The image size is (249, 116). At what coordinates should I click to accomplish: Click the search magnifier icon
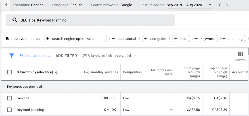click(x=15, y=20)
